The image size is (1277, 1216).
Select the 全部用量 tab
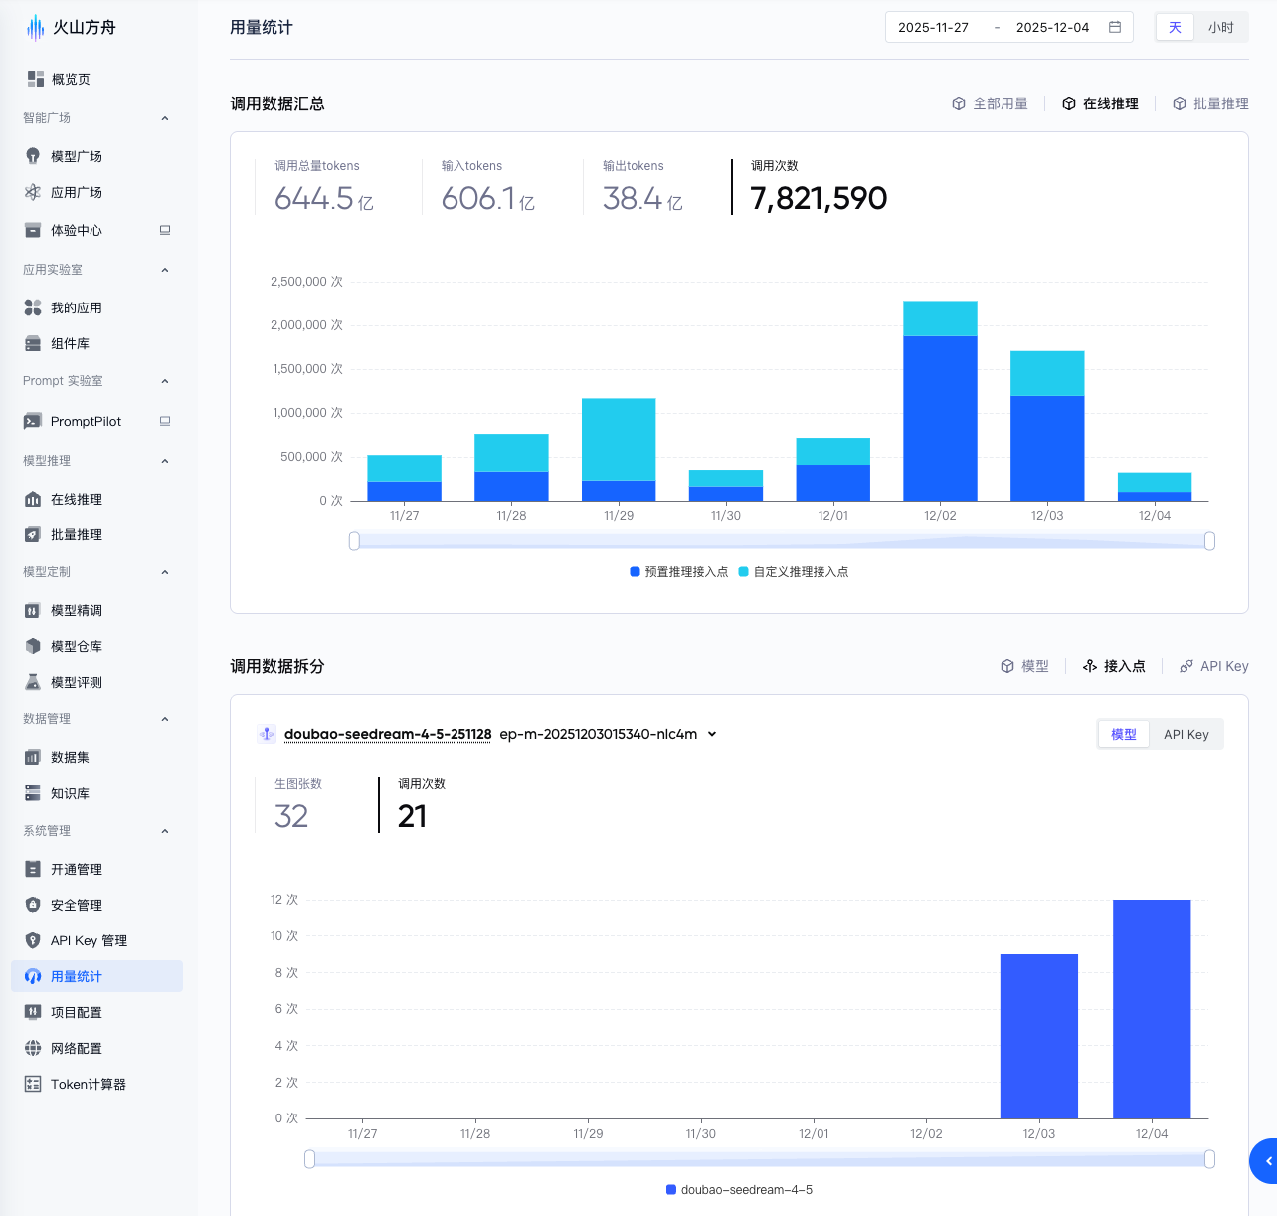[990, 103]
